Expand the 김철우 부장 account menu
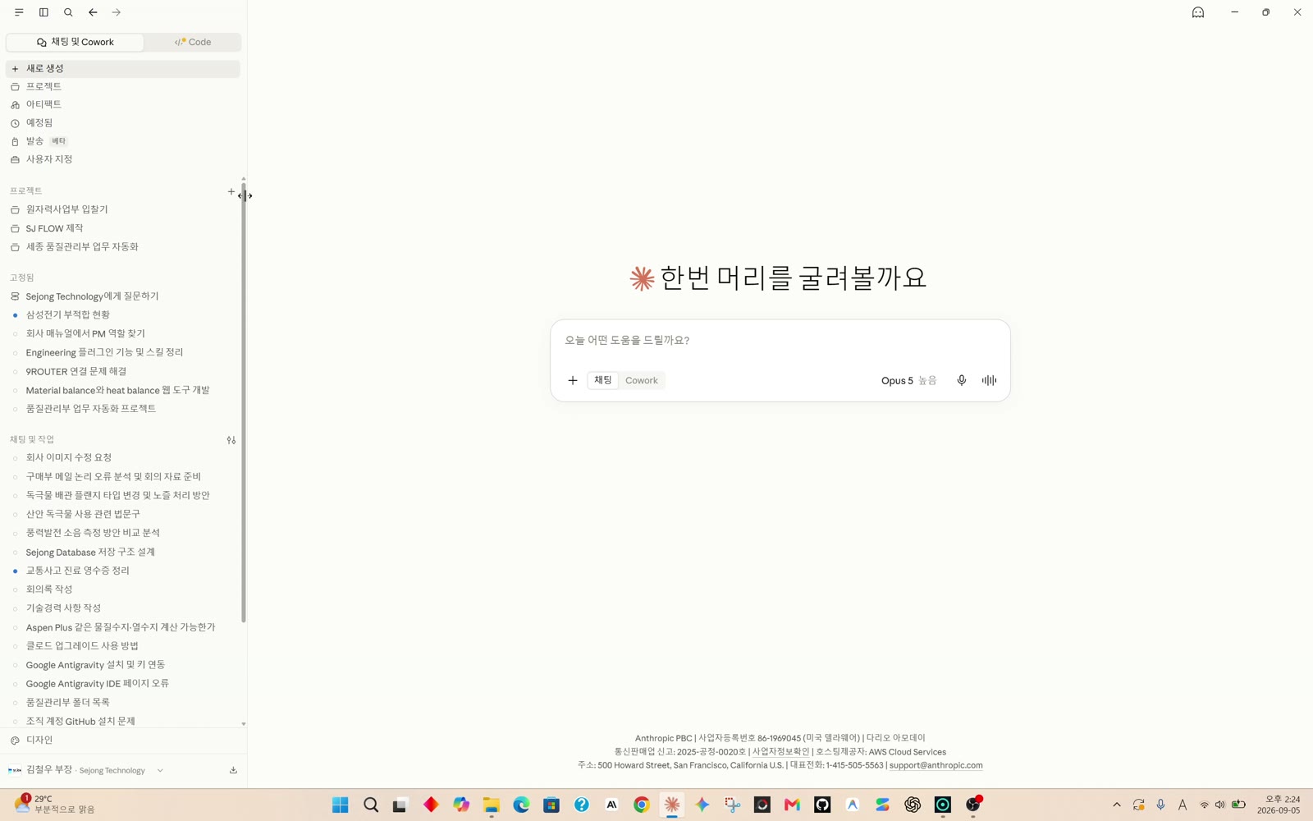Screen dimensions: 1313x821 click(86, 770)
